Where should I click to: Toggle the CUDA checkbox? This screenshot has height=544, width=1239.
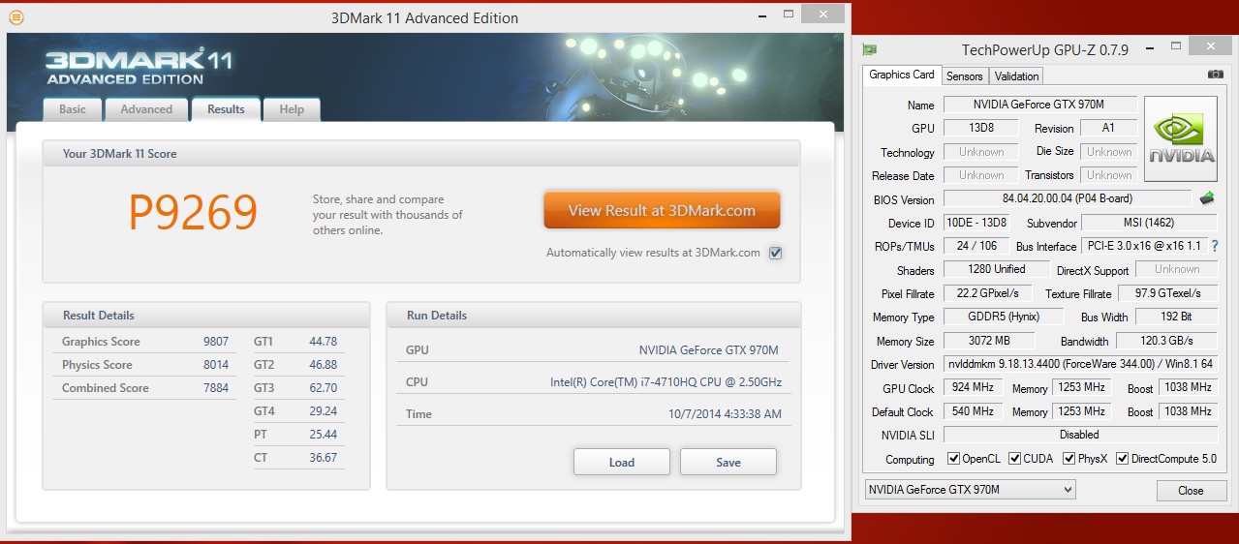click(x=1015, y=459)
